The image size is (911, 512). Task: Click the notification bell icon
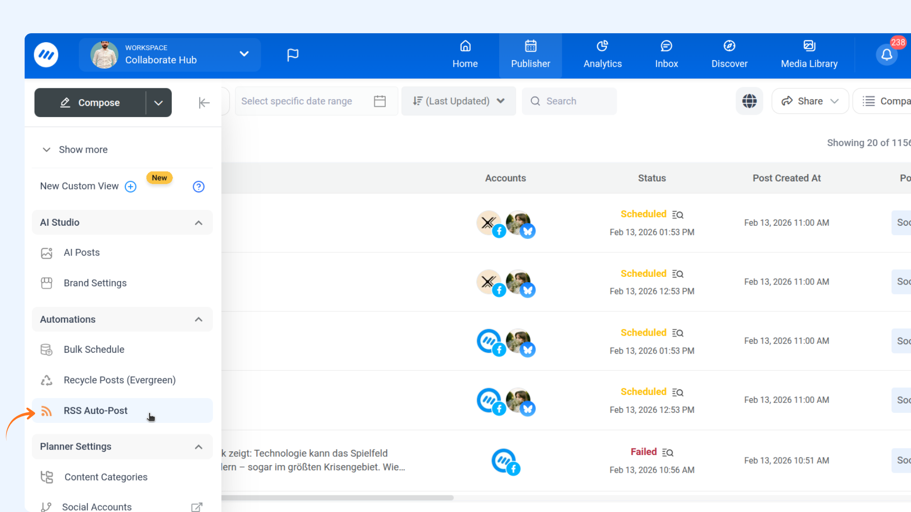point(886,55)
